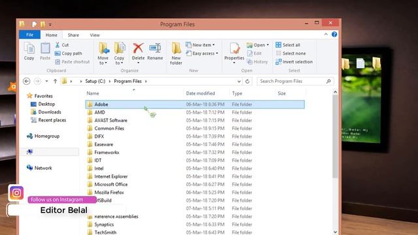Click the Paste shortcut option
Screen dimensions: 418x235
[x=72, y=61]
